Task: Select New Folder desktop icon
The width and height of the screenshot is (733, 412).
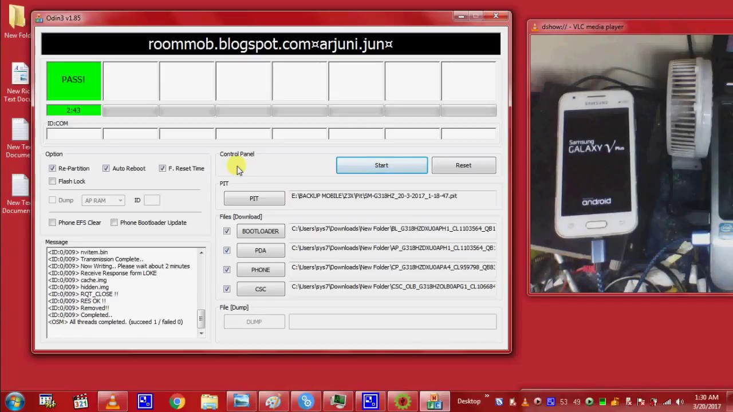Action: click(x=18, y=22)
